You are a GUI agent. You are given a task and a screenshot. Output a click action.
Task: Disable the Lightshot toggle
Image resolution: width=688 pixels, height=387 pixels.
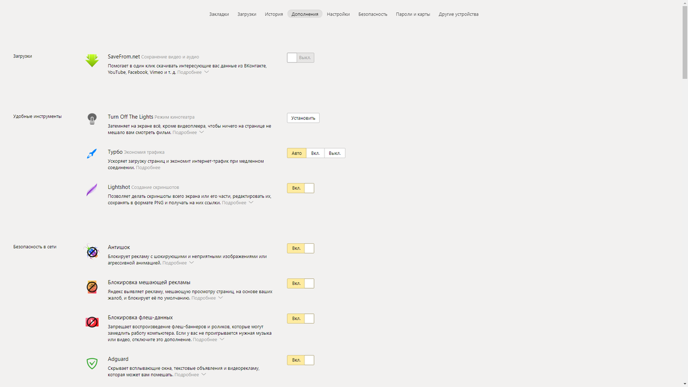tap(300, 188)
